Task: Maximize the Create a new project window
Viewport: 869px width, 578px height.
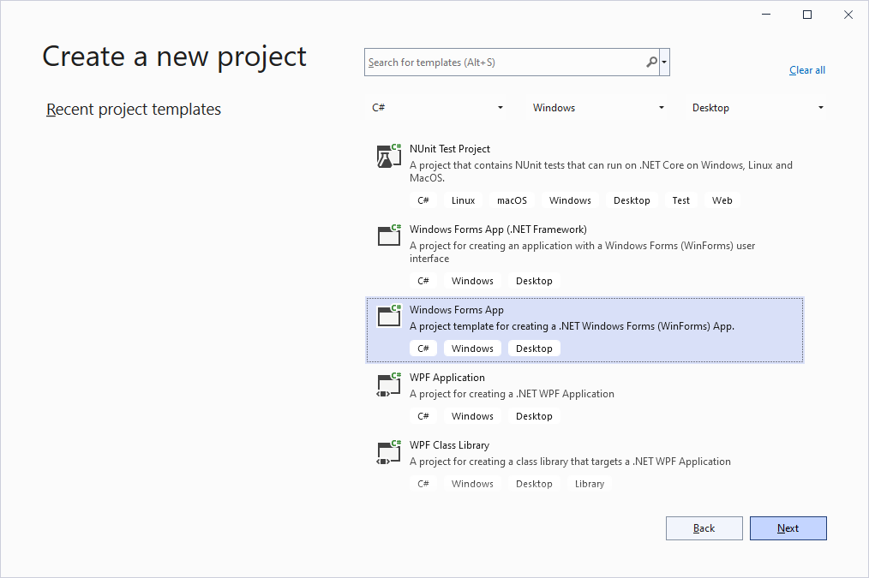Action: coord(806,15)
